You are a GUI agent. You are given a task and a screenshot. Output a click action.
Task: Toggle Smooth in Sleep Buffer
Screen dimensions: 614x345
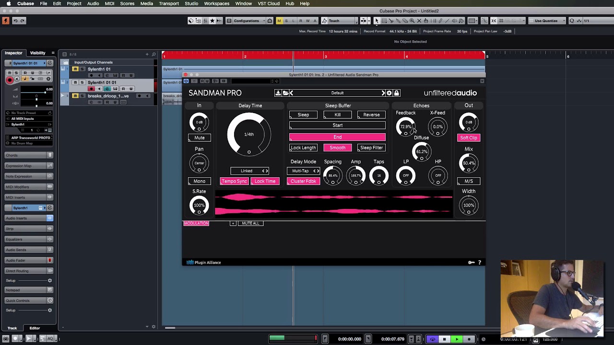click(337, 148)
